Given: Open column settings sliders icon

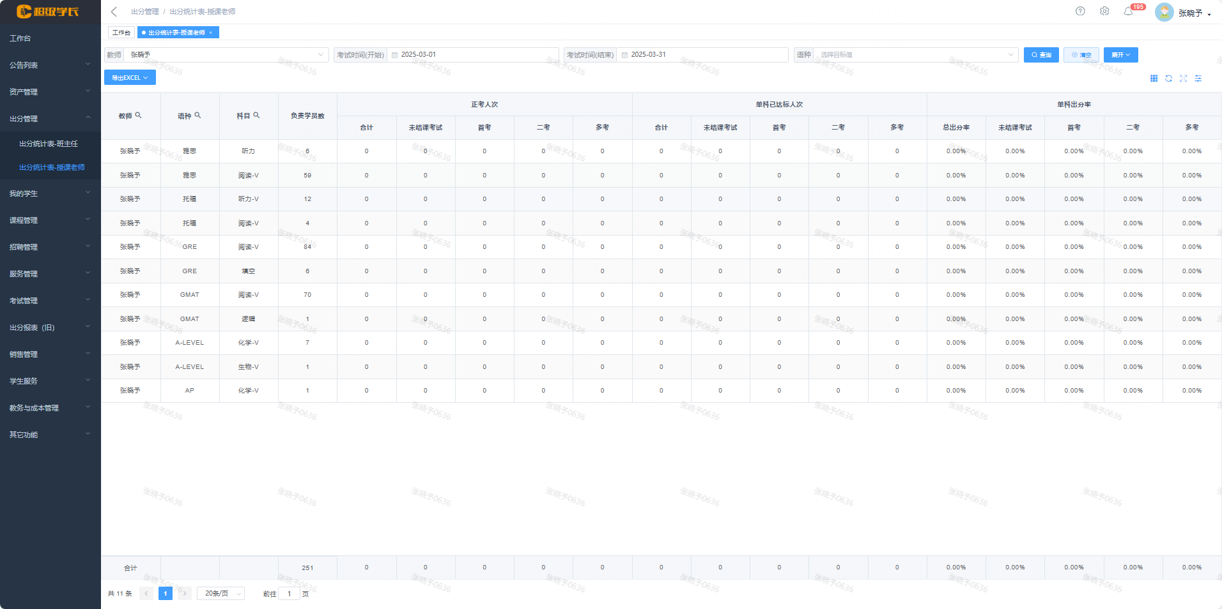Looking at the screenshot, I should (1198, 79).
